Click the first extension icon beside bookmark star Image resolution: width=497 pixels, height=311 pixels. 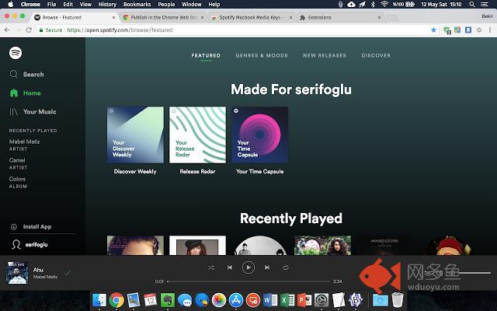click(x=447, y=30)
